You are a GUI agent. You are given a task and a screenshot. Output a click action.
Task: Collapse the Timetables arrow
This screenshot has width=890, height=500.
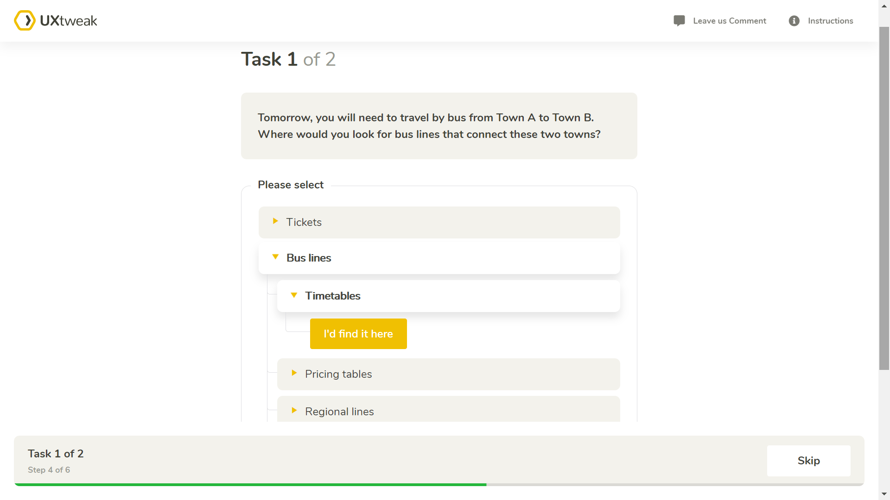coord(294,295)
